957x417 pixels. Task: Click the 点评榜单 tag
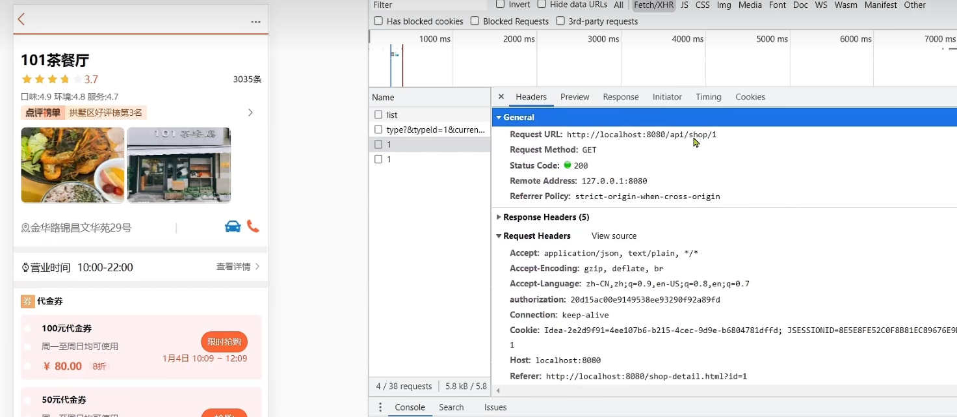click(43, 113)
